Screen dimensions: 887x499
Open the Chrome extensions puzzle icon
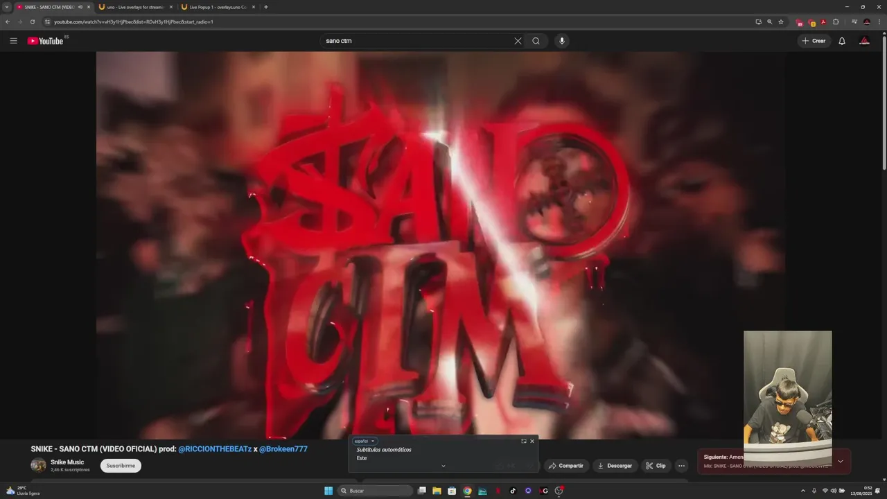tap(836, 21)
